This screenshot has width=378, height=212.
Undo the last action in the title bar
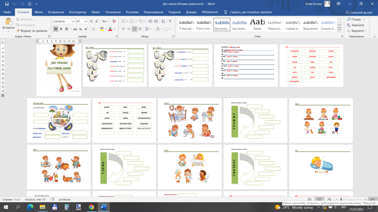click(x=14, y=4)
